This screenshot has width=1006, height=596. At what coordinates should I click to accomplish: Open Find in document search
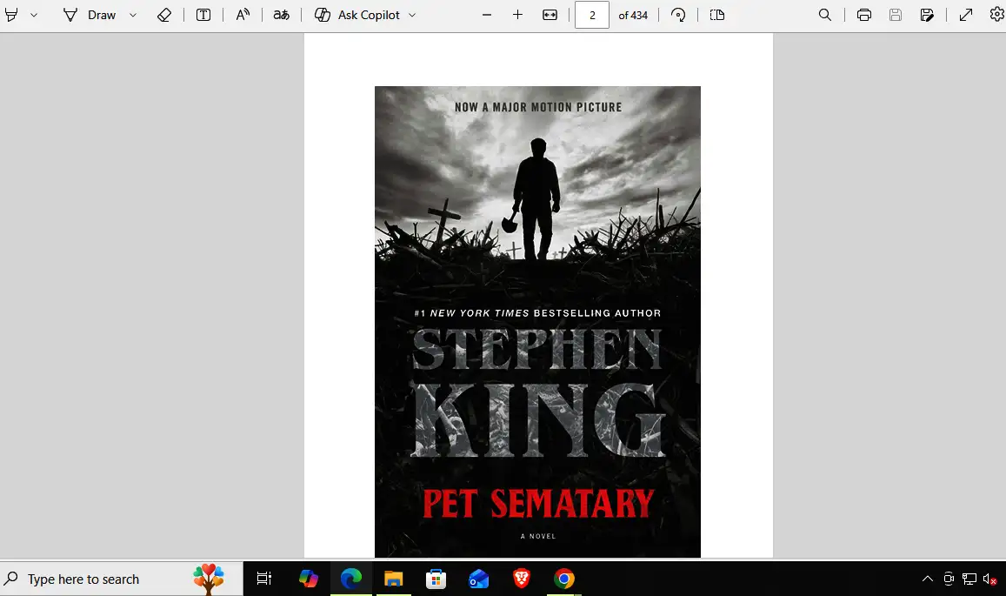[825, 15]
